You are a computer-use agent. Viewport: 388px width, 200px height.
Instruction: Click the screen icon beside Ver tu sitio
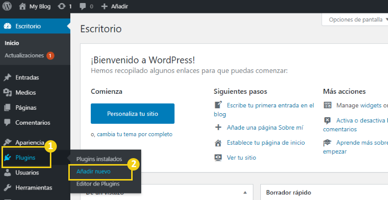pos(218,158)
